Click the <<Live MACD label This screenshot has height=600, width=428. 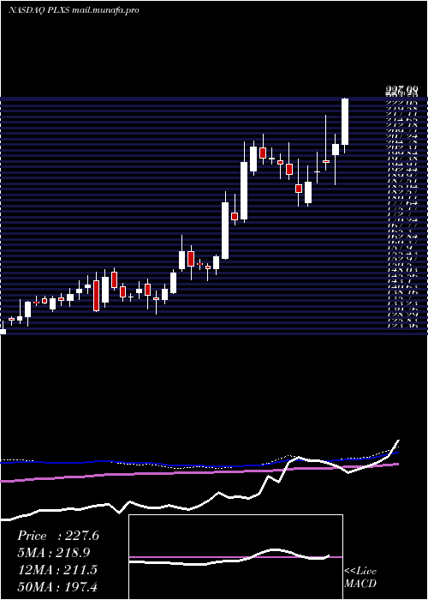click(360, 577)
